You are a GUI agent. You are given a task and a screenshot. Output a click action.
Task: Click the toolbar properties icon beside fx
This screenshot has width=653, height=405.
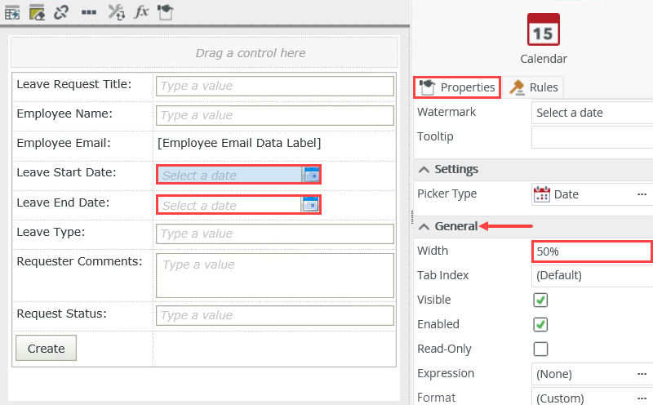[166, 12]
